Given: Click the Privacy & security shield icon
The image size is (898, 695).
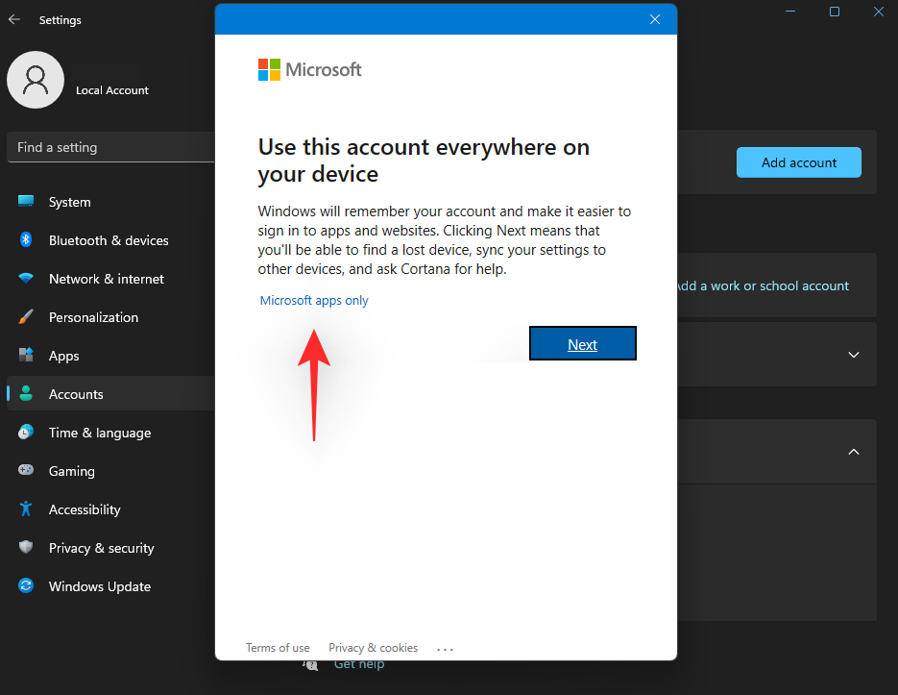Looking at the screenshot, I should point(26,548).
